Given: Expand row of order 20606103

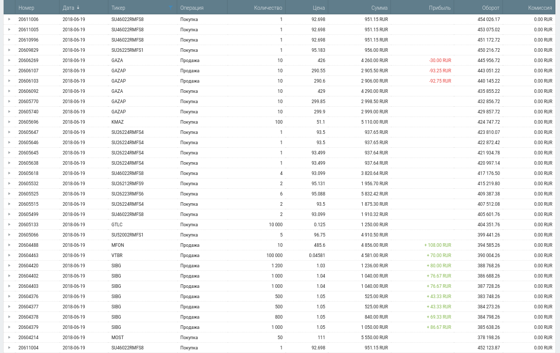Looking at the screenshot, I should (9, 81).
